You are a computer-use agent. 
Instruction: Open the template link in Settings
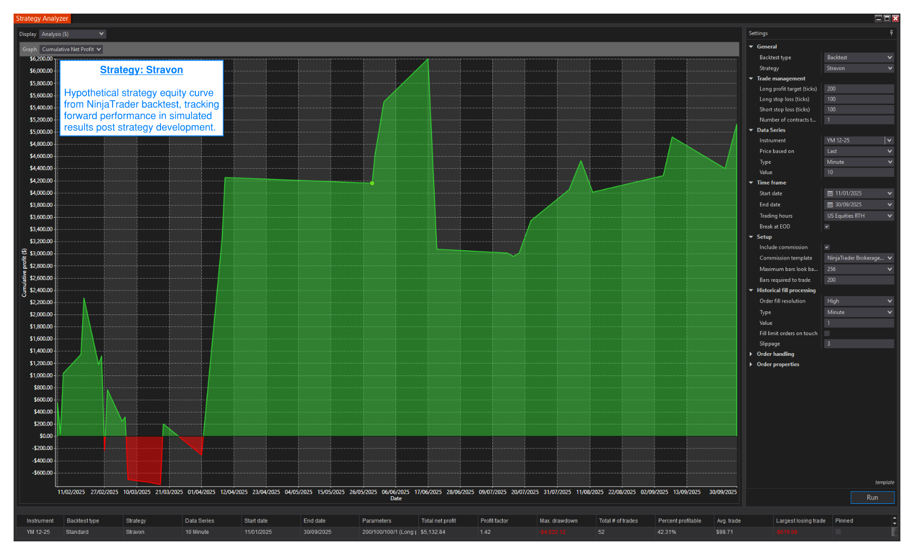coord(884,483)
